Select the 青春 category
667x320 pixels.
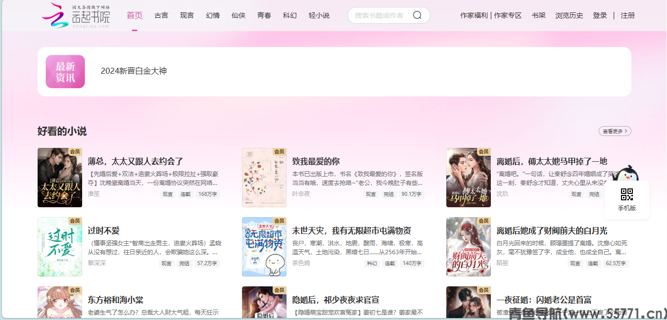[264, 15]
